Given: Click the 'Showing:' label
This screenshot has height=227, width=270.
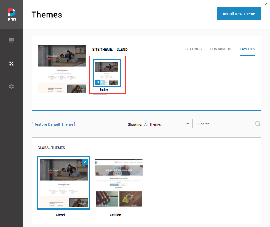Looking at the screenshot, I should coord(135,124).
